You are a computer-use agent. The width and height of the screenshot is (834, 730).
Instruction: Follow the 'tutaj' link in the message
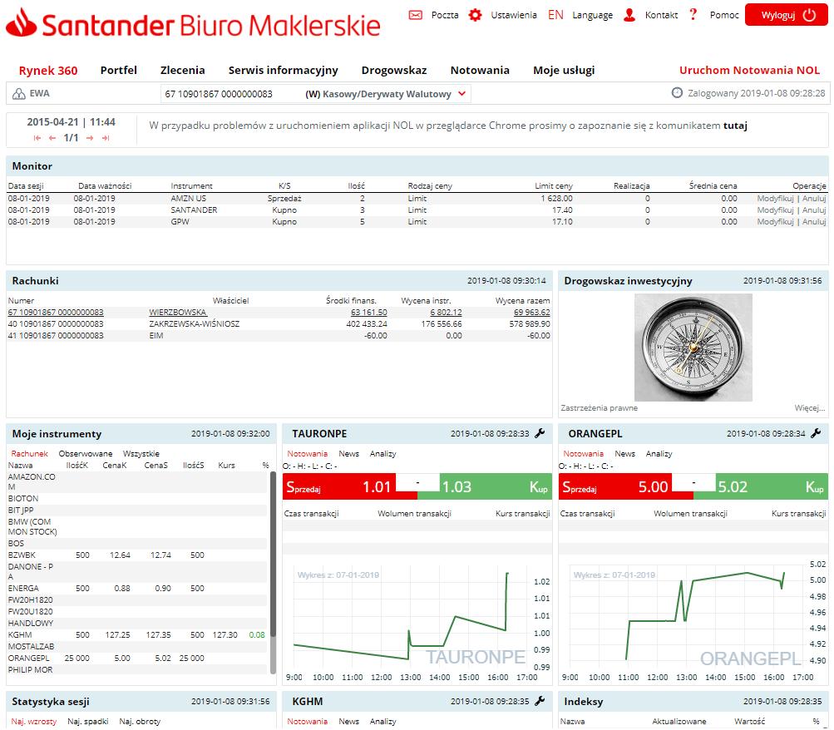(x=735, y=126)
